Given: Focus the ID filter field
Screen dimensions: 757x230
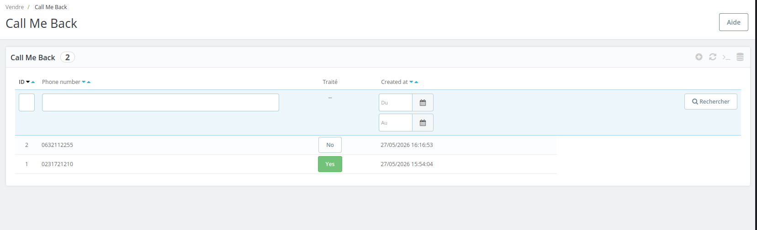Looking at the screenshot, I should pos(26,103).
